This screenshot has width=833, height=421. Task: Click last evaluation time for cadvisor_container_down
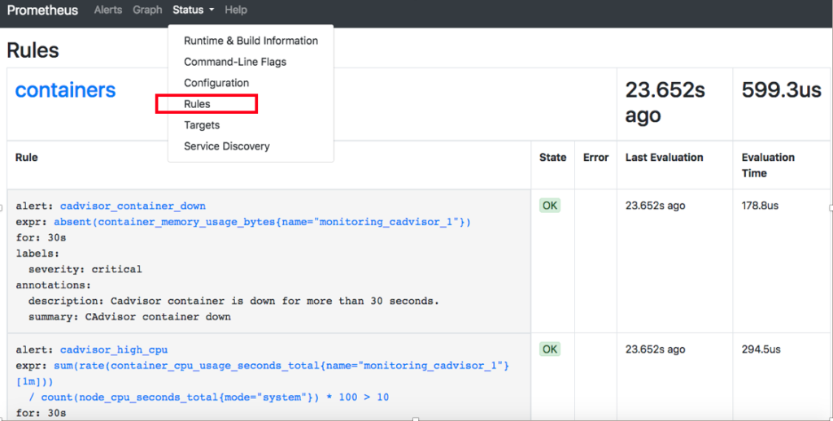point(655,206)
